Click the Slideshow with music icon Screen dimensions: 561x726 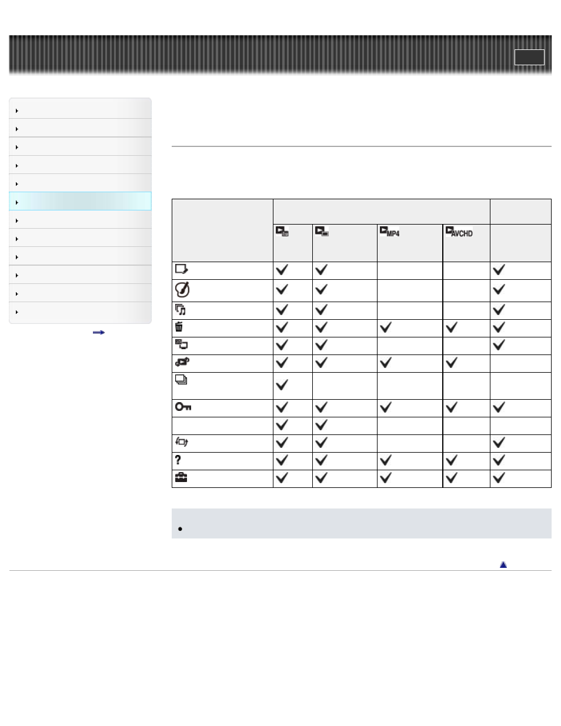(181, 310)
